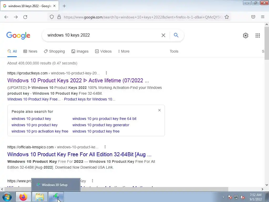
Task: Open Windows 10 Setup taskbar button
Action: click(56, 197)
